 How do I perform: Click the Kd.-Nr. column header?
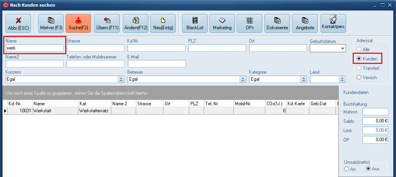point(20,104)
